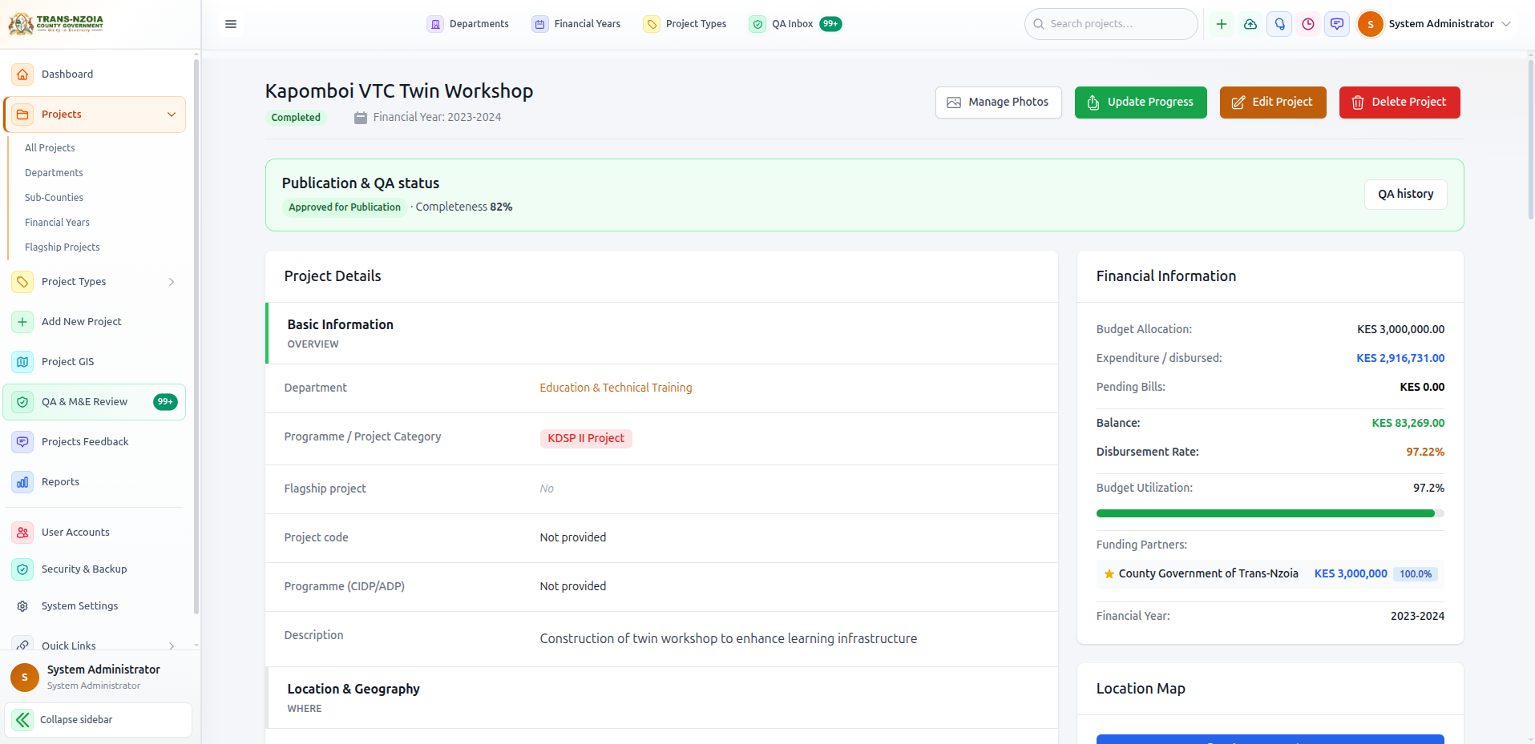The height and width of the screenshot is (744, 1535).
Task: Open the chat feedback icon in top bar
Action: (1337, 24)
